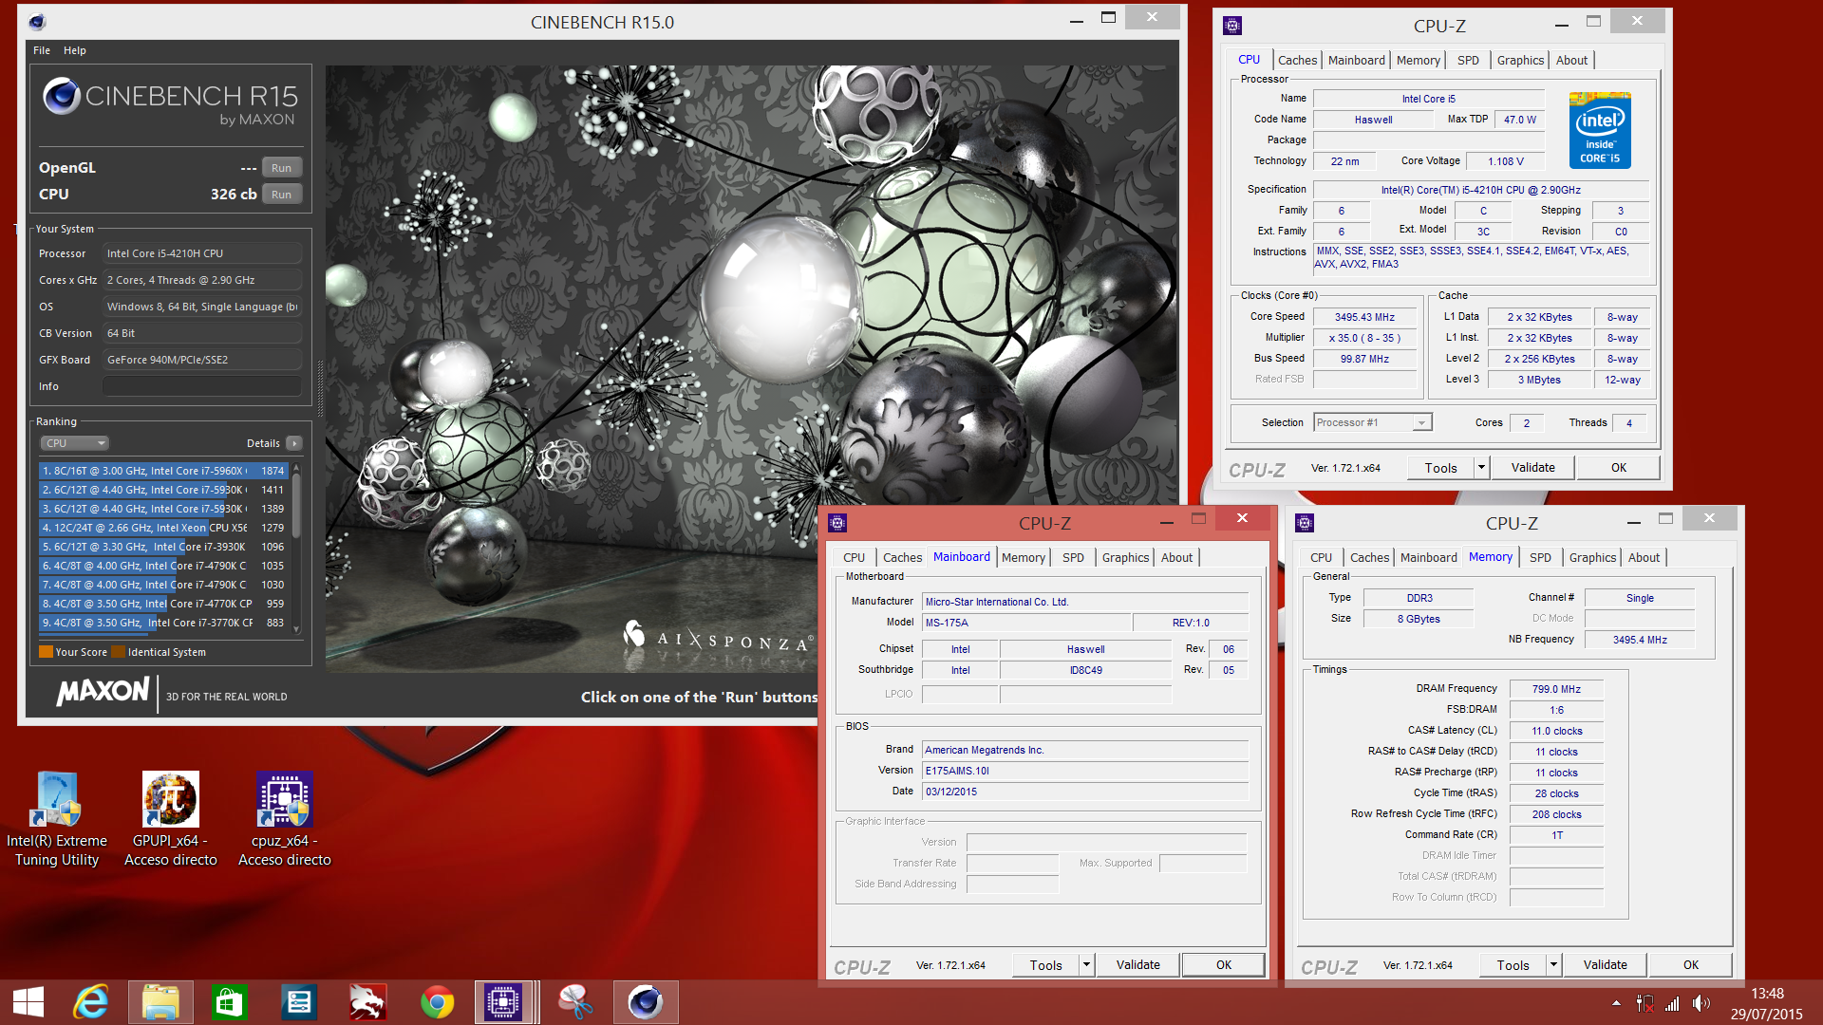Click CPU-Z icon in Mainboard window title bar
The width and height of the screenshot is (1823, 1025).
pyautogui.click(x=837, y=523)
